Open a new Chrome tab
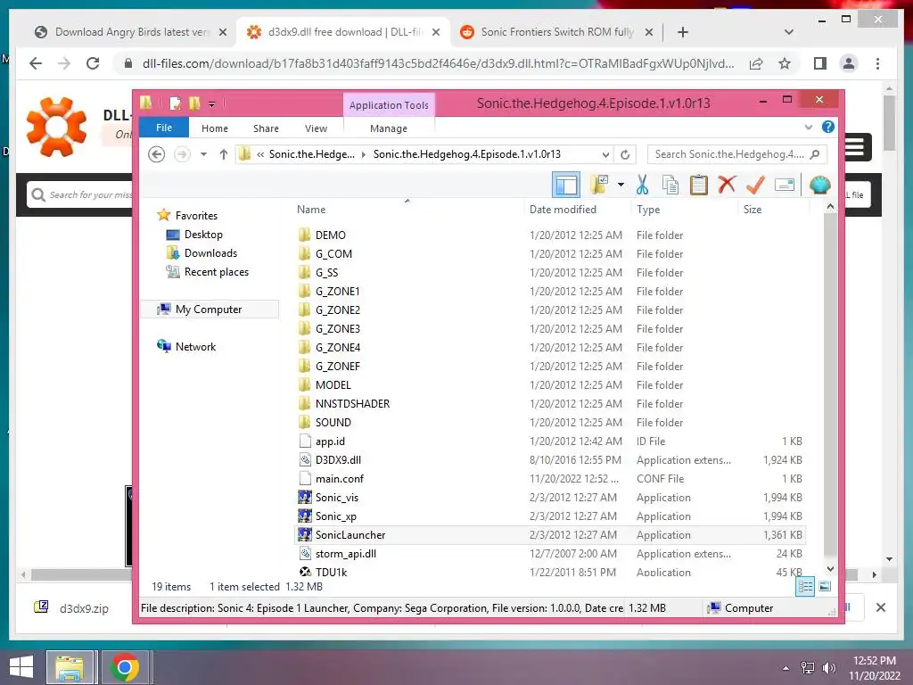Image resolution: width=913 pixels, height=685 pixels. pos(682,32)
